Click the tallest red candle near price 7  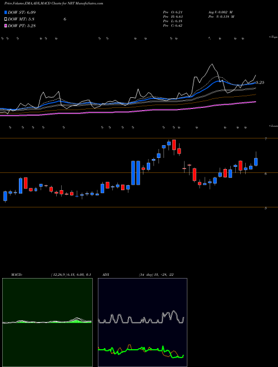[x=174, y=145]
